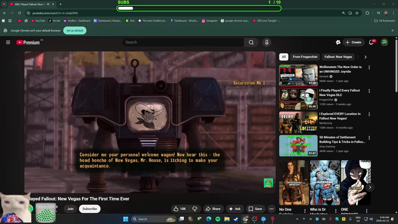Image resolution: width=398 pixels, height=224 pixels.
Task: Open YouTube notifications bell
Action: pos(371,42)
